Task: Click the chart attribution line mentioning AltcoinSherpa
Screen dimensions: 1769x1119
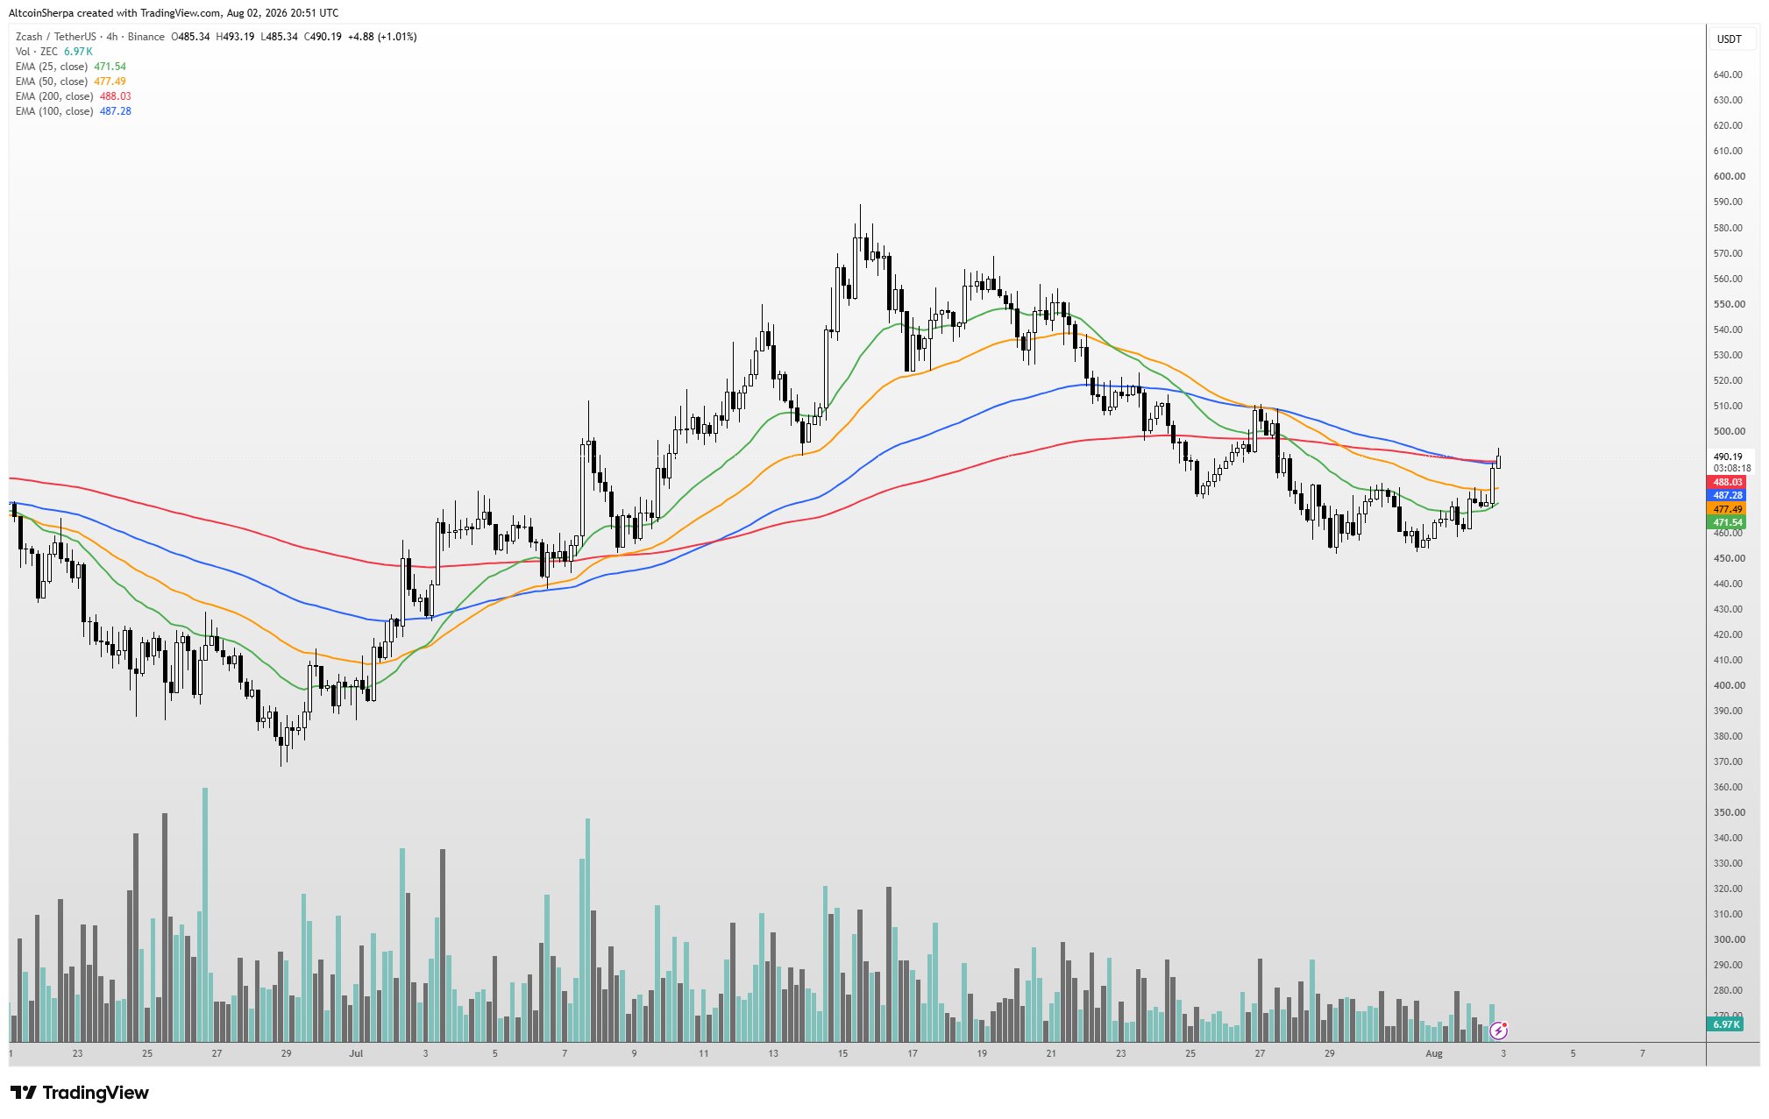Action: (174, 13)
